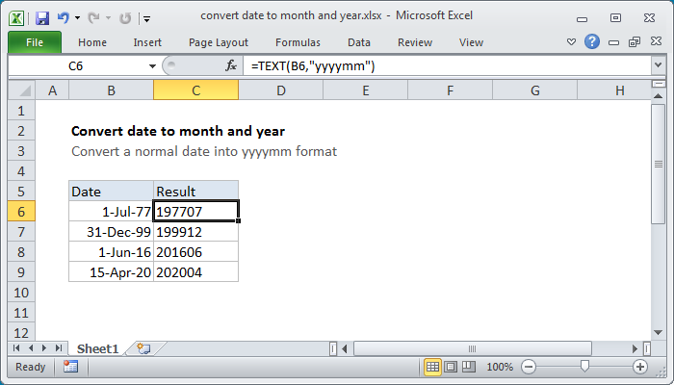The width and height of the screenshot is (674, 385).
Task: Click the title cell 'Convert date to month and year'
Action: pos(178,131)
